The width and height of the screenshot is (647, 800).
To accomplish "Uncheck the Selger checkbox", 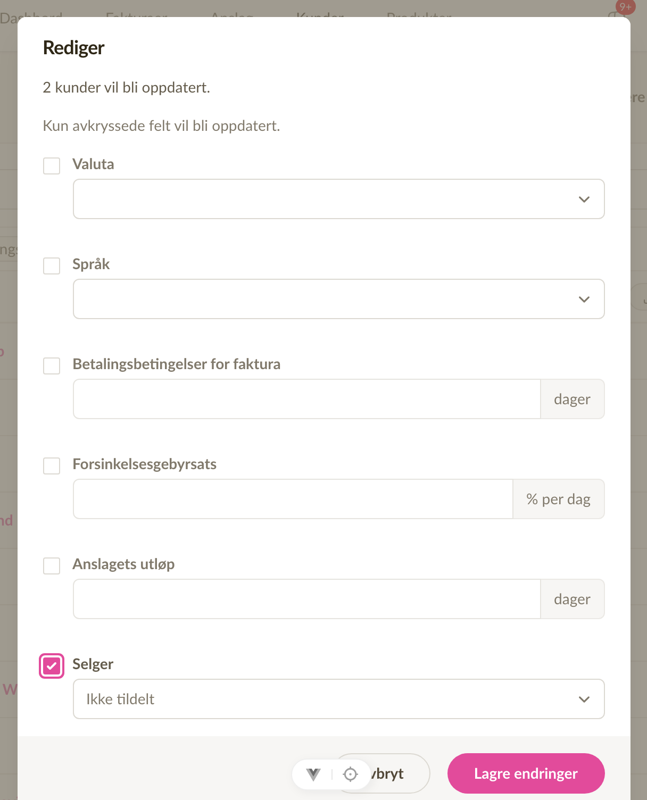I will point(52,666).
